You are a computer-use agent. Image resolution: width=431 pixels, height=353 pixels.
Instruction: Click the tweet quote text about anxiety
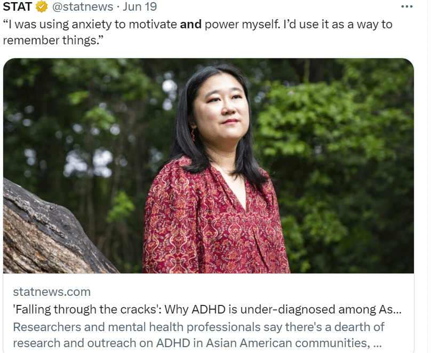pyautogui.click(x=197, y=32)
